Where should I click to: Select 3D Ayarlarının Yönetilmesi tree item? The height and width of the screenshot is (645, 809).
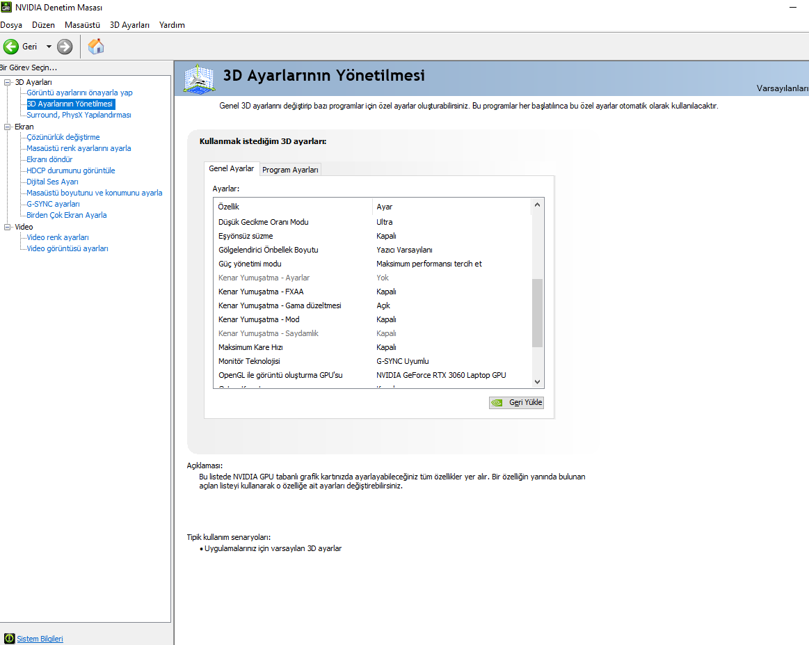(70, 104)
